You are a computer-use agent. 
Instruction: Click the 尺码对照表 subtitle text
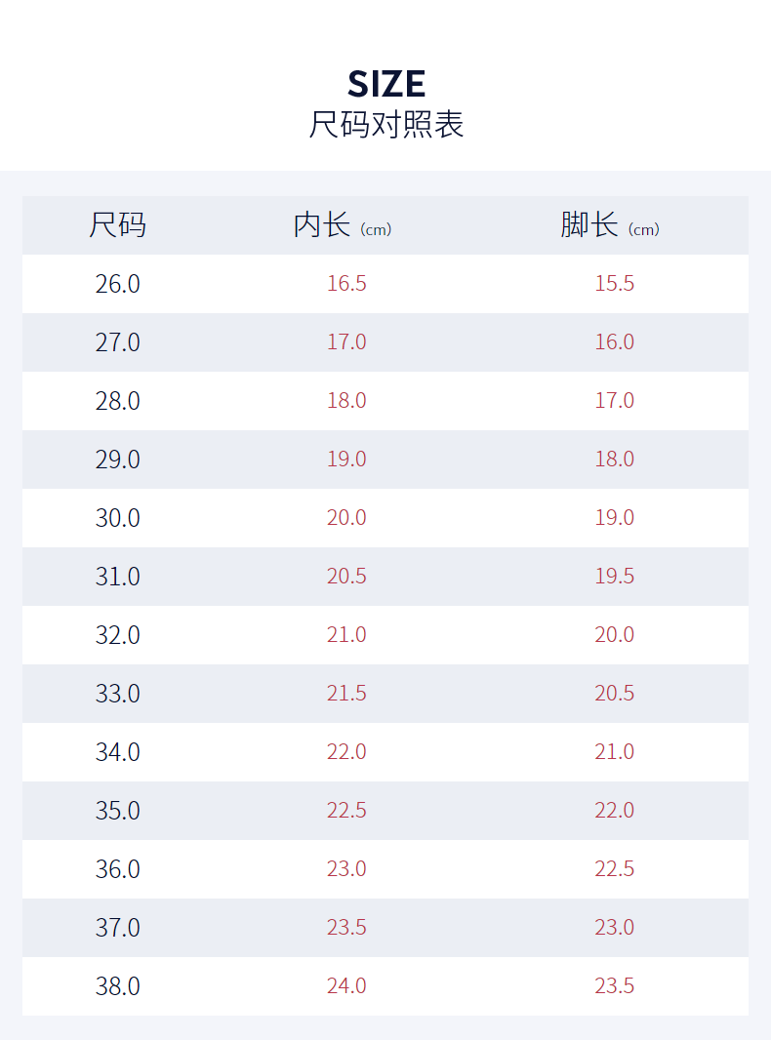(x=386, y=125)
